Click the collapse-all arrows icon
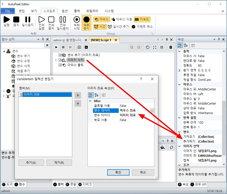The image size is (227, 194). pyautogui.click(x=162, y=47)
